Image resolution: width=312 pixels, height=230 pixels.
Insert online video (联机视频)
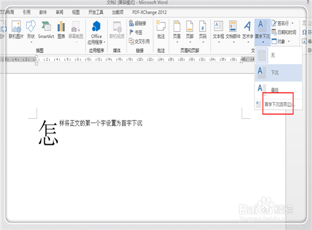[117, 29]
